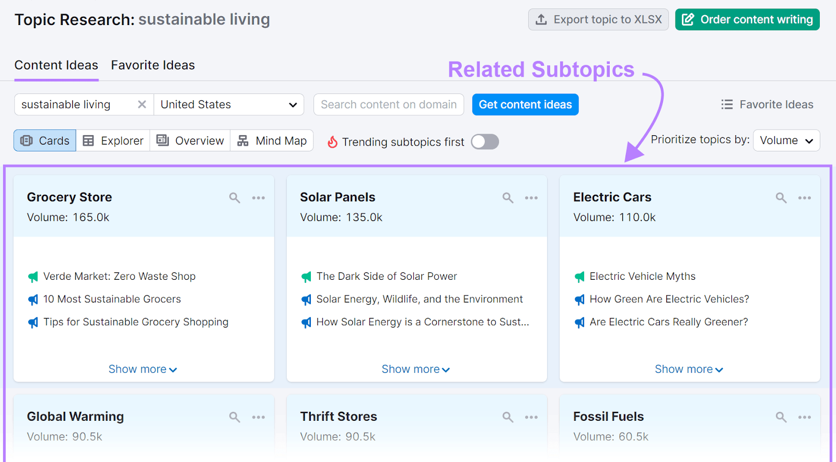Click search icon on Electric Cars card
The image size is (836, 462).
click(x=781, y=198)
